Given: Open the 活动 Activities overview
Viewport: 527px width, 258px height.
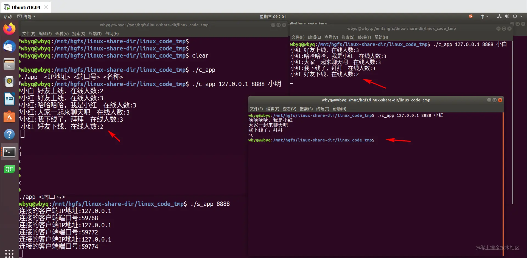Looking at the screenshot, I should pos(8,16).
